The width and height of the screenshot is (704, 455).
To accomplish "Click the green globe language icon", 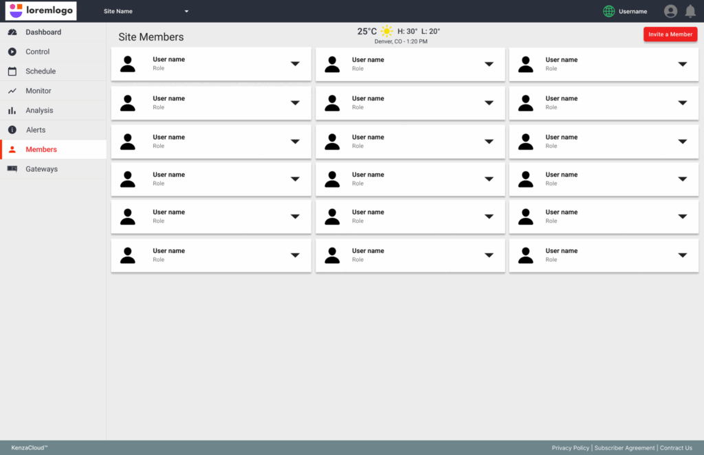I will pos(608,11).
